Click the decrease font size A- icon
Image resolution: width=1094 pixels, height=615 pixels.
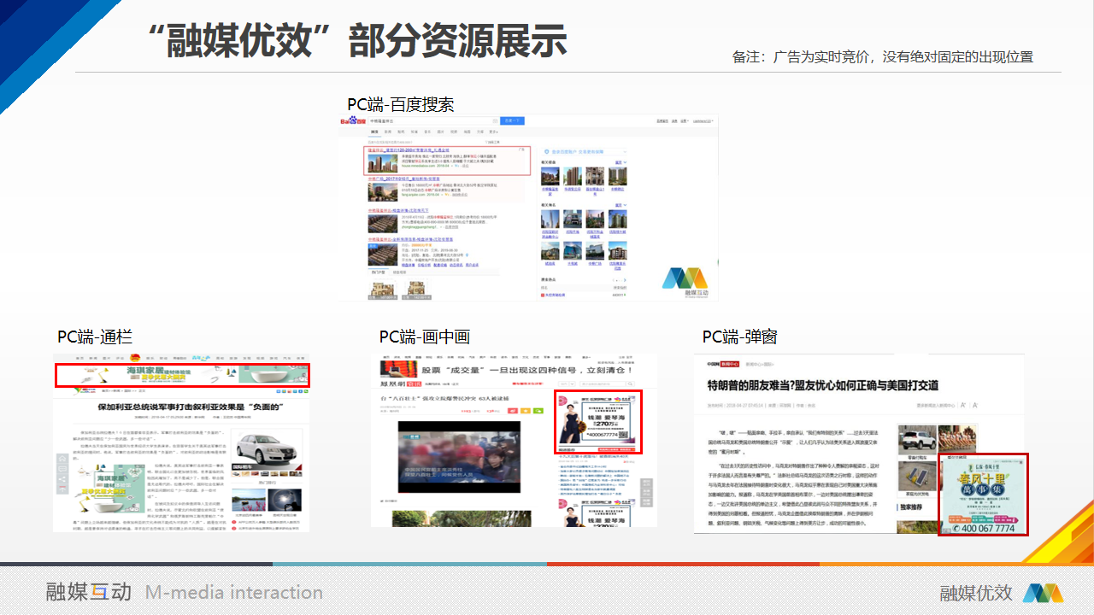tap(977, 405)
